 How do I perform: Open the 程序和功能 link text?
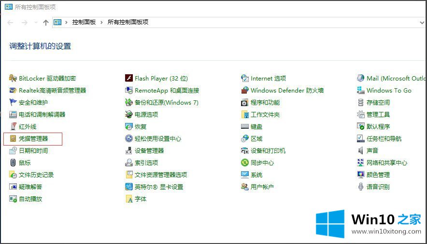(x=265, y=102)
